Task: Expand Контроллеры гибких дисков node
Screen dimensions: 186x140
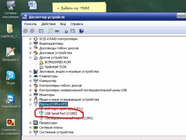Action: click(x=30, y=85)
